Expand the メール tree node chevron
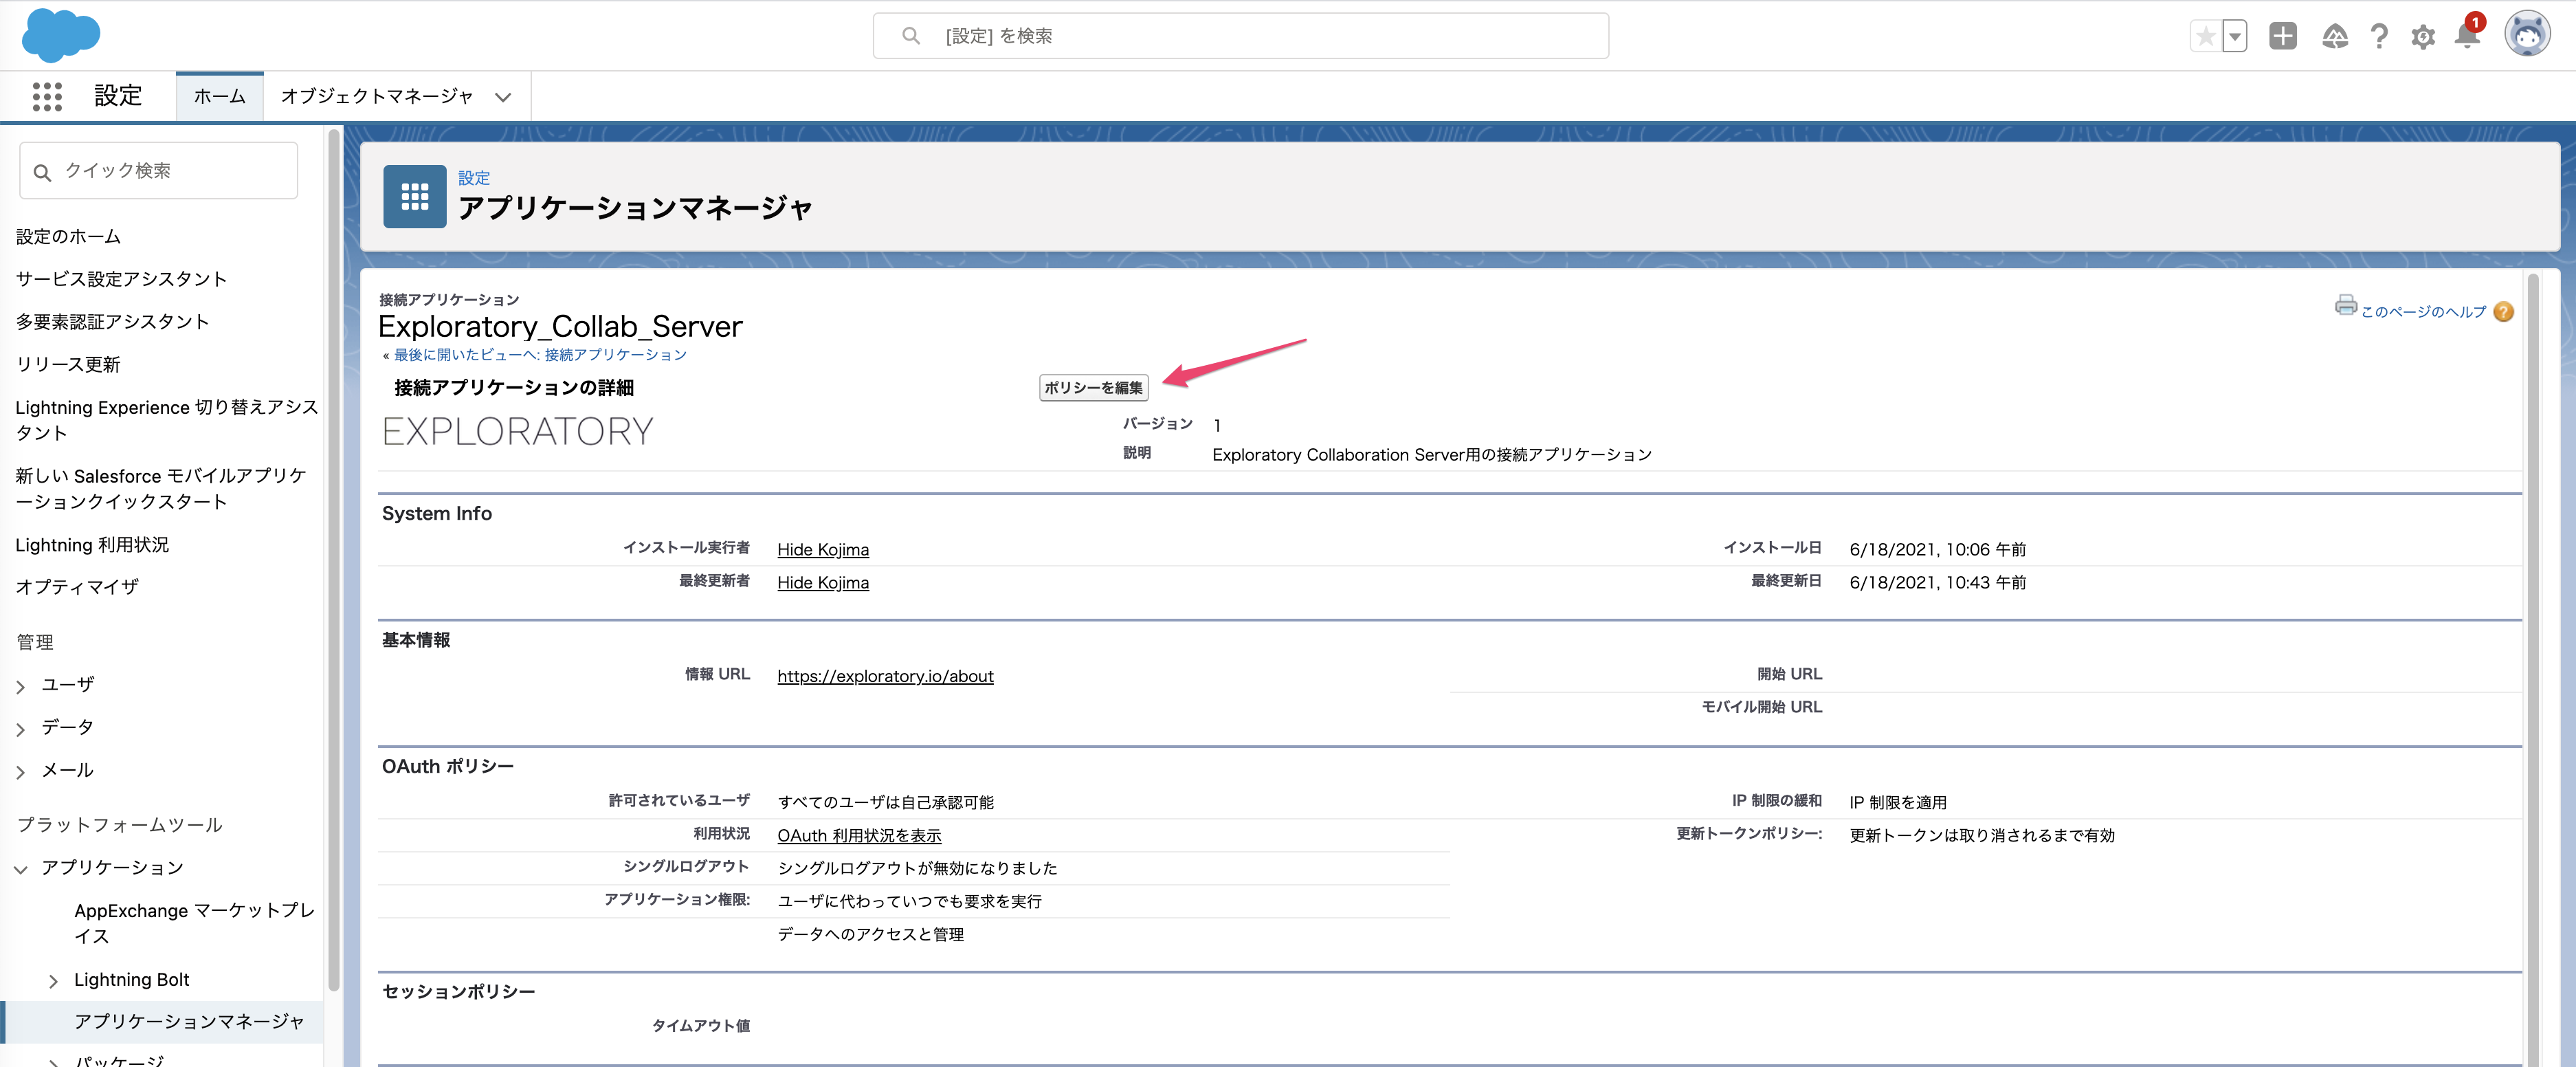Image resolution: width=2576 pixels, height=1067 pixels. 21,772
